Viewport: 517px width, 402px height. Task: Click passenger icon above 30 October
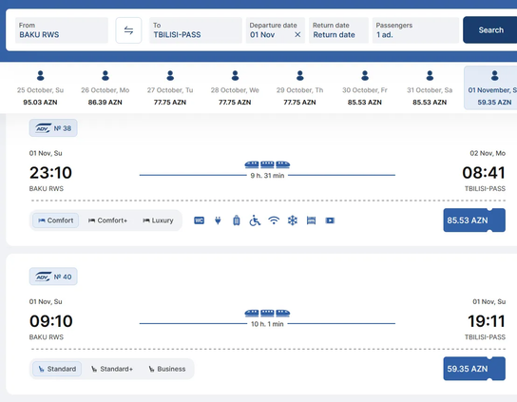(365, 75)
